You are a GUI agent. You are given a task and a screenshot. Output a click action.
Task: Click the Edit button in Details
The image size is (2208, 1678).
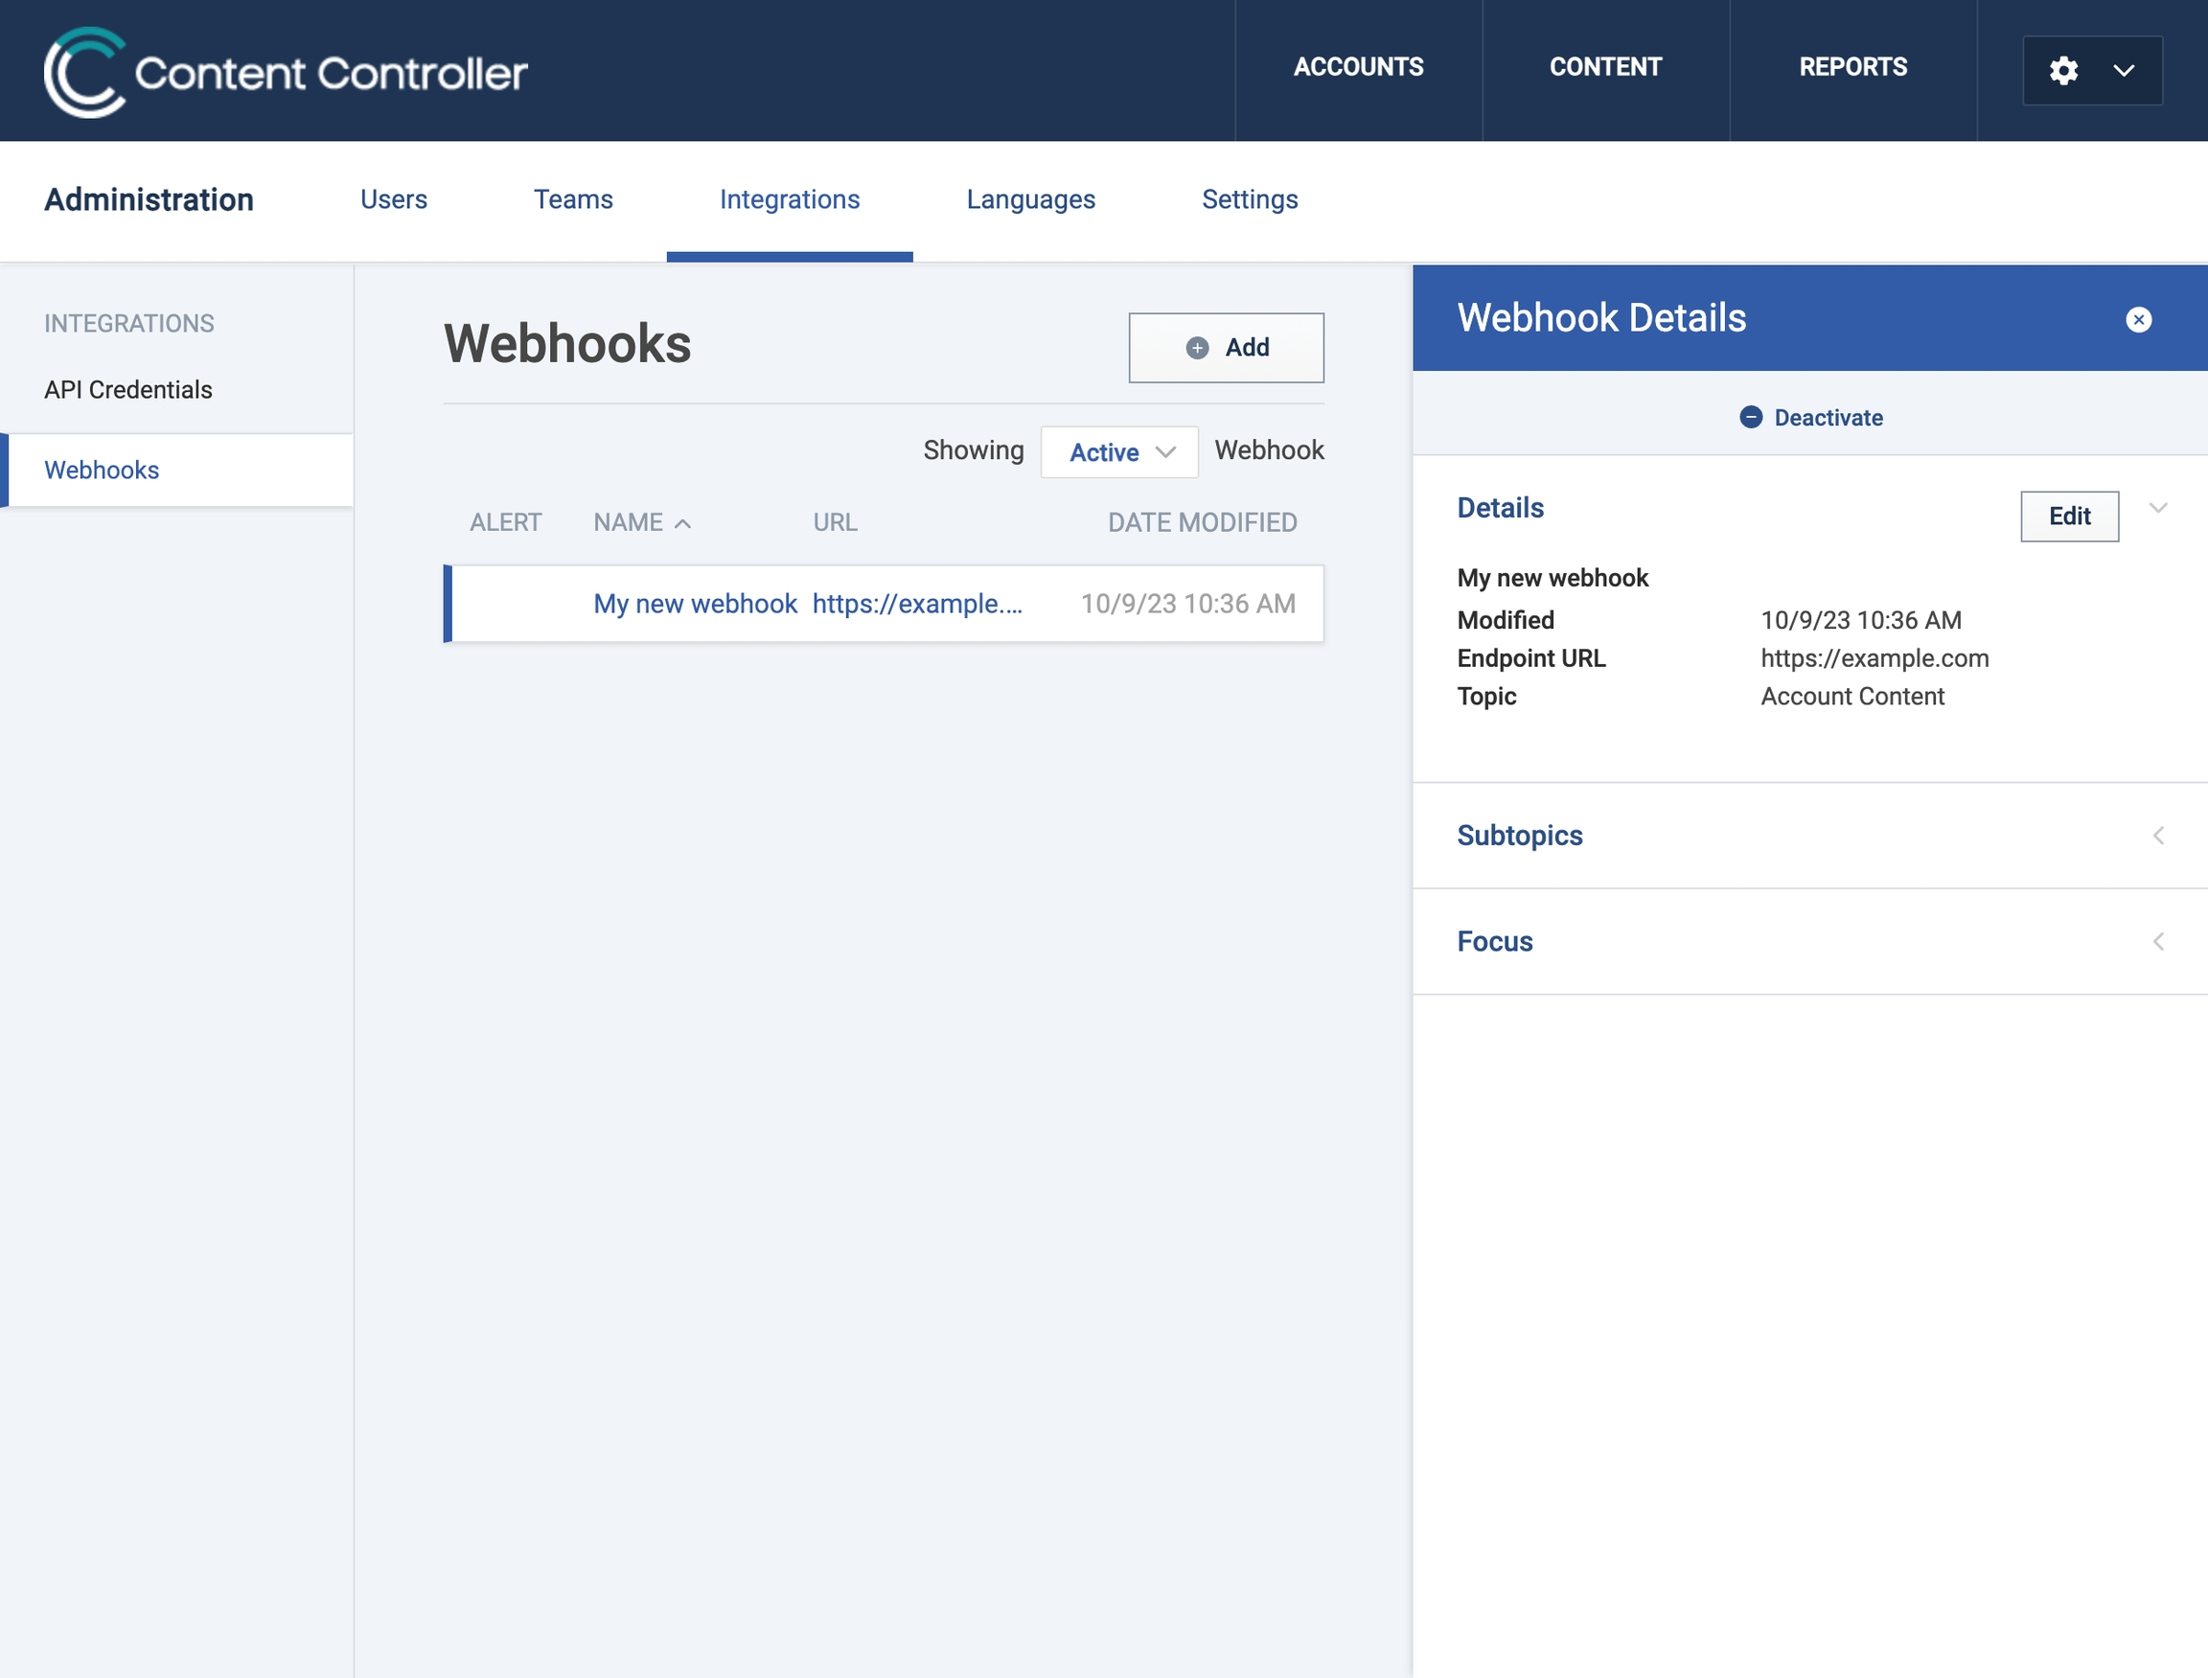pos(2069,517)
